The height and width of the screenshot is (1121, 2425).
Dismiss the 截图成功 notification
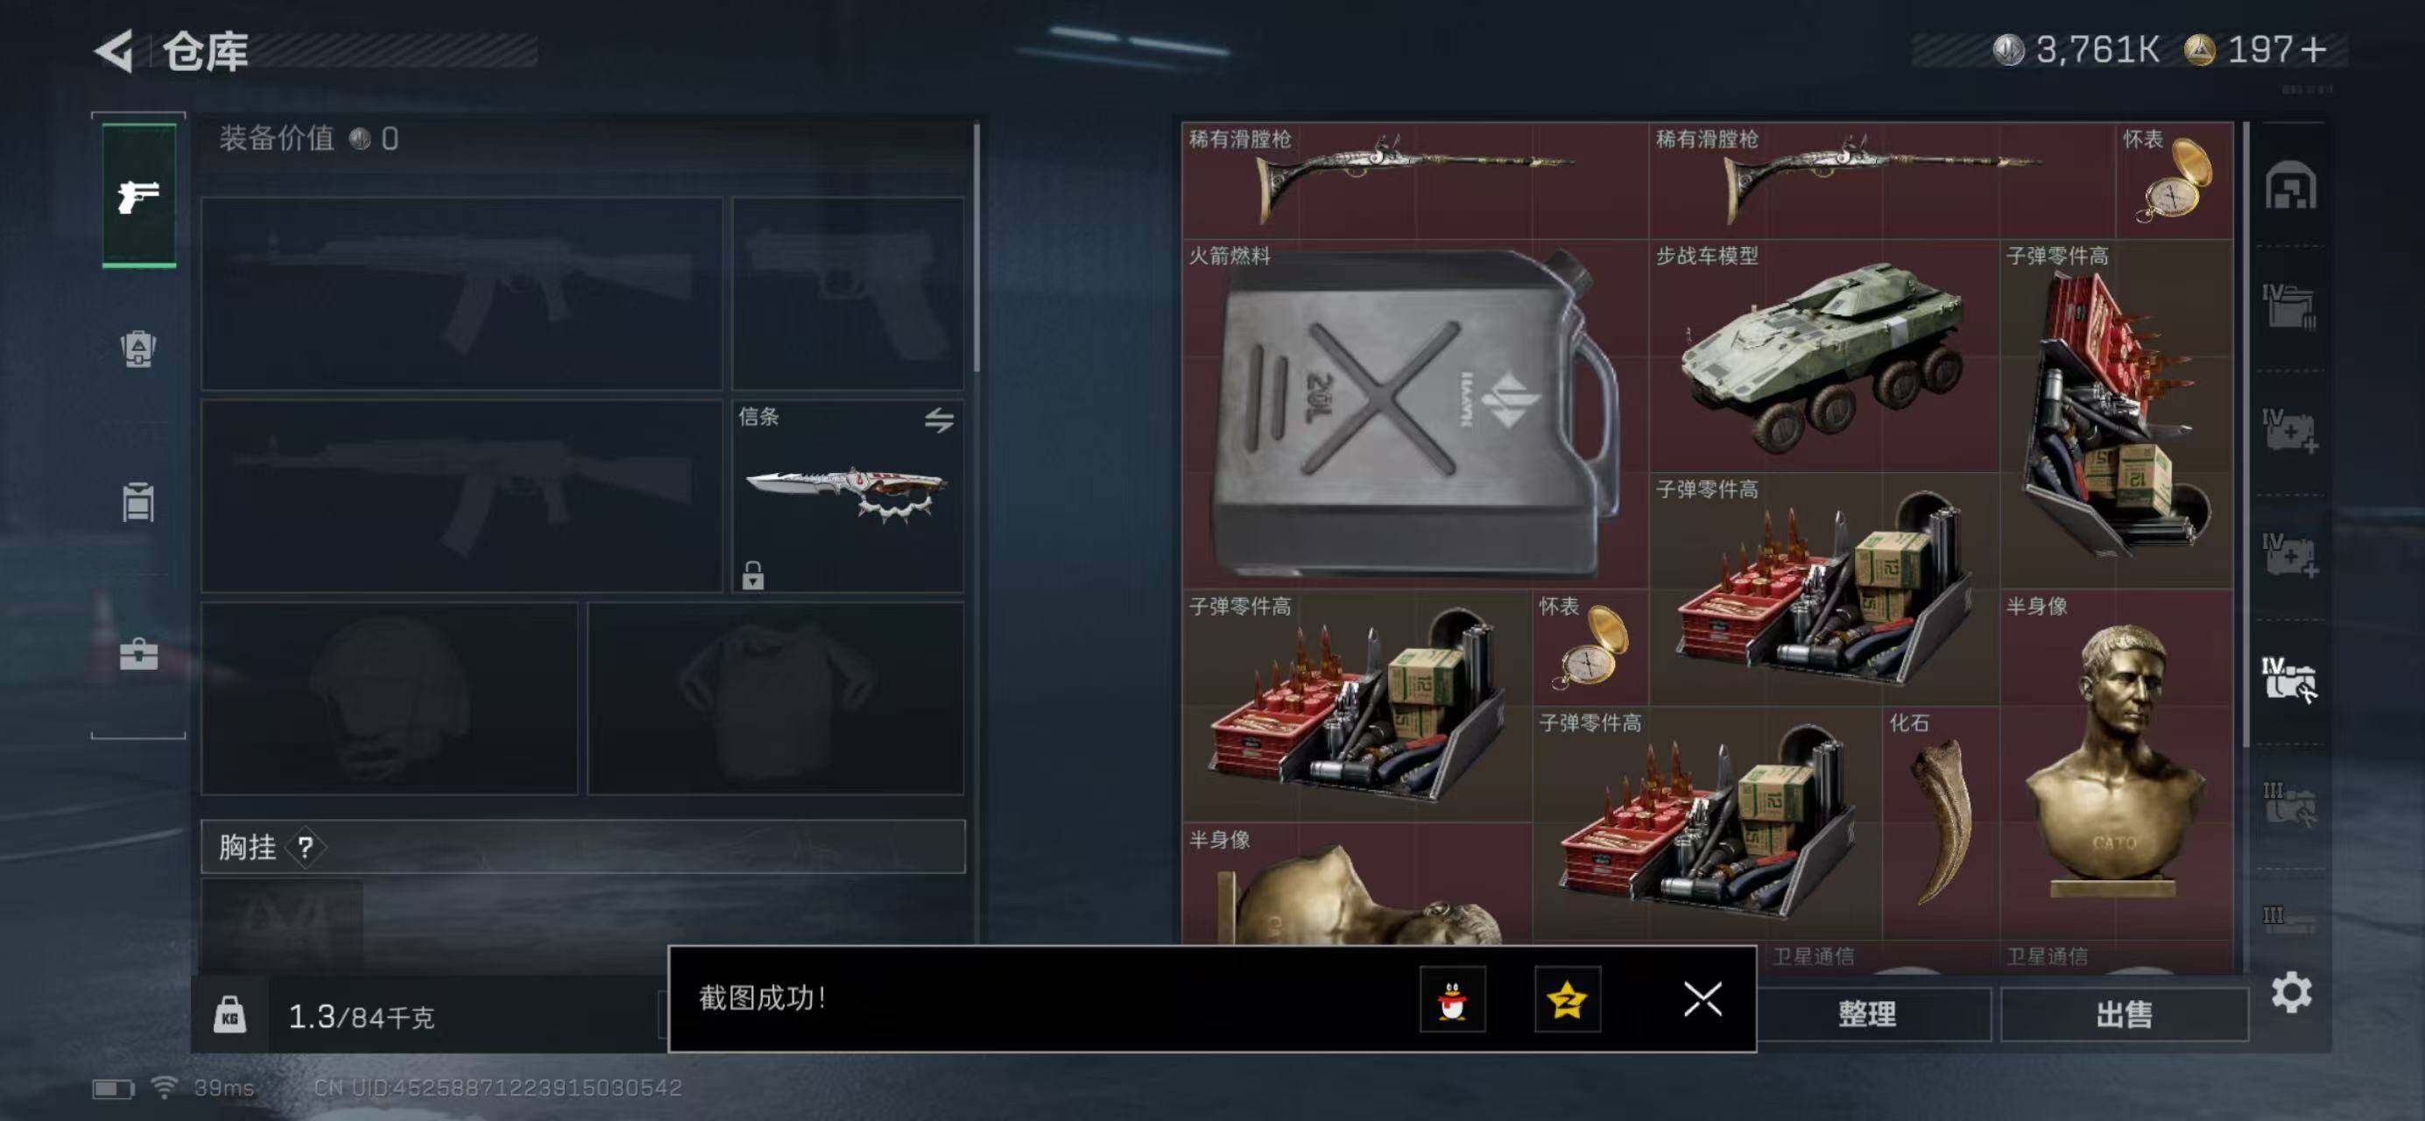tap(1702, 998)
